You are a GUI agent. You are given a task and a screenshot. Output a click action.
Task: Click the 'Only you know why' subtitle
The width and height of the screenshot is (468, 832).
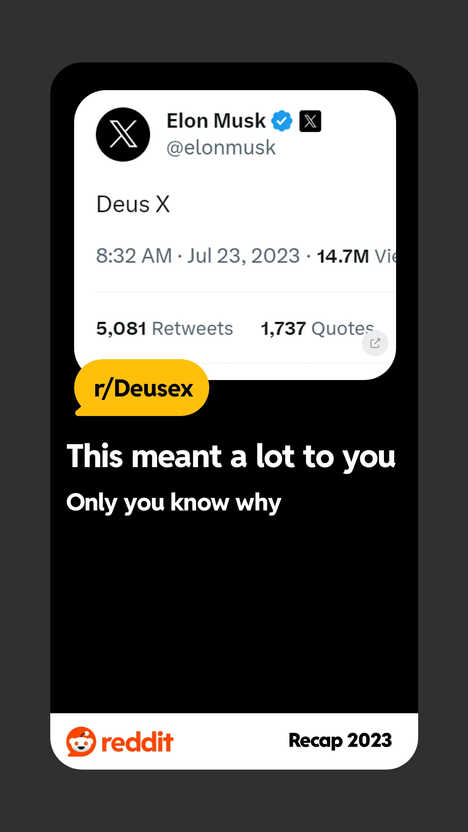(174, 503)
